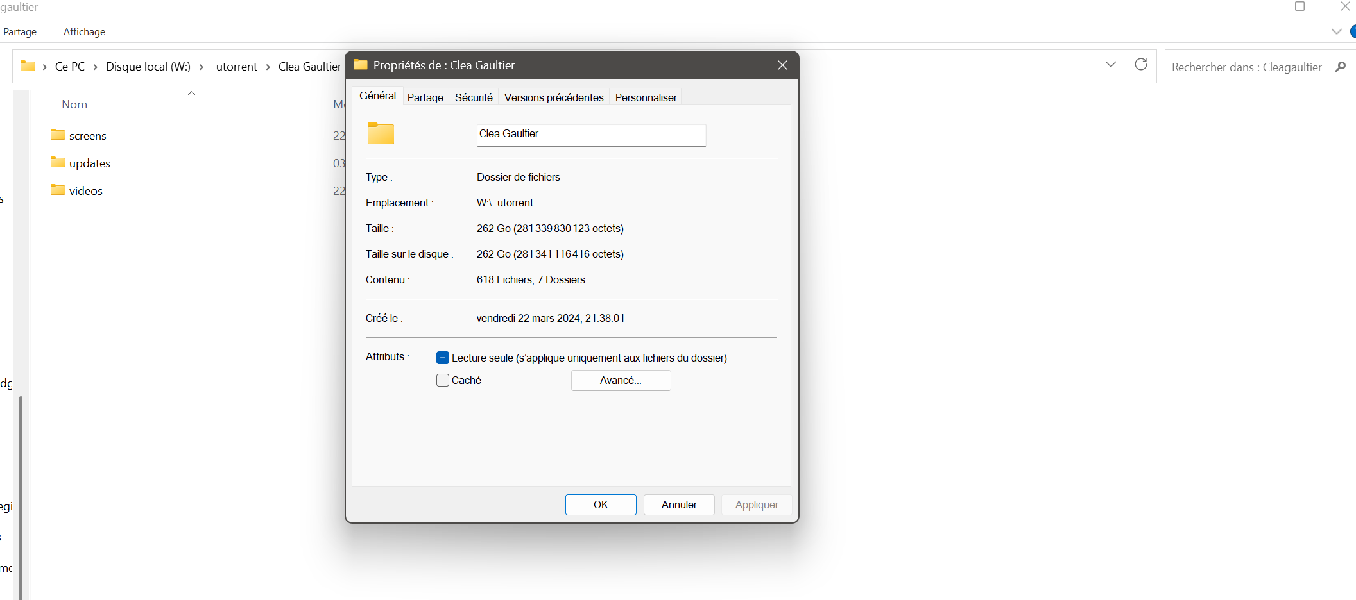The width and height of the screenshot is (1356, 600).
Task: Open the address bar history dropdown
Action: (x=1111, y=65)
